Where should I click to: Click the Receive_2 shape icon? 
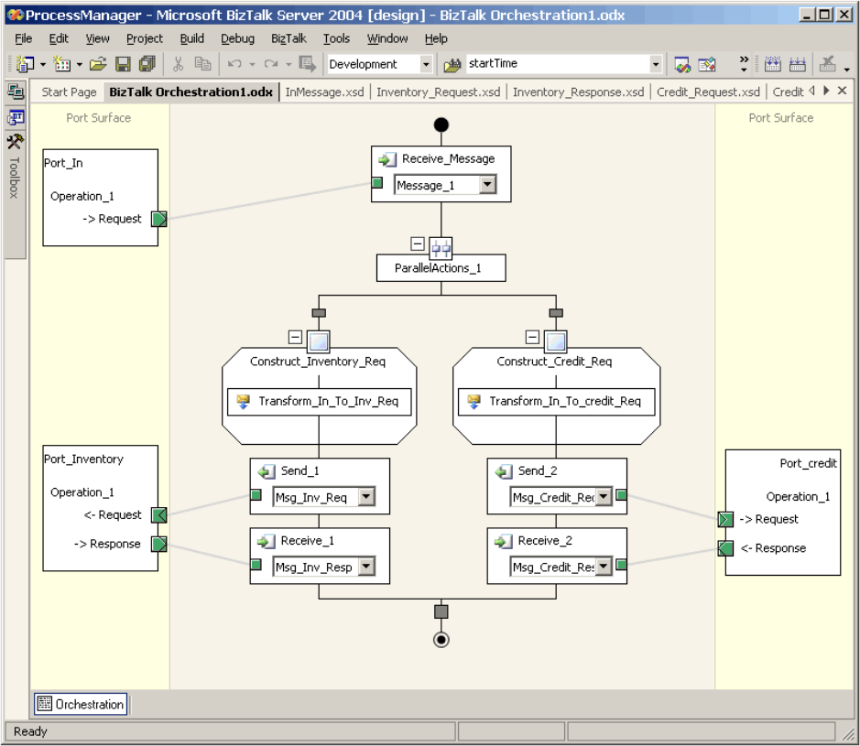(503, 542)
